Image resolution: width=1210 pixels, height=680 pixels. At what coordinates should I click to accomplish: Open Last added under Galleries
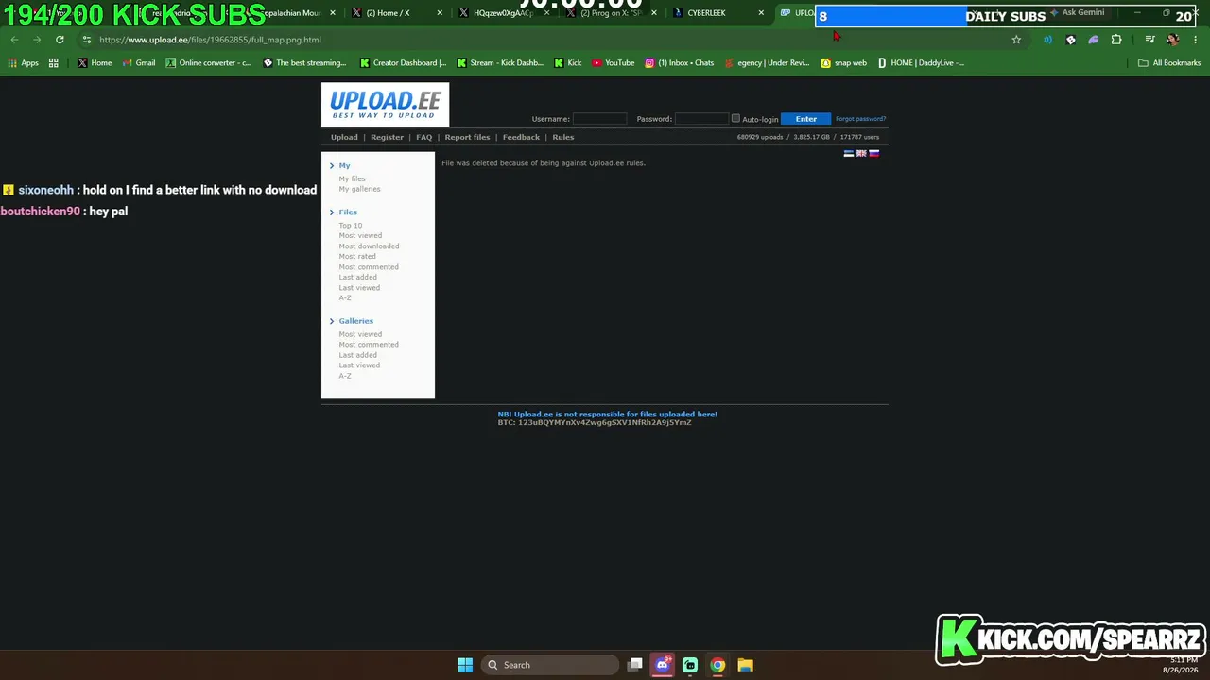coord(357,355)
